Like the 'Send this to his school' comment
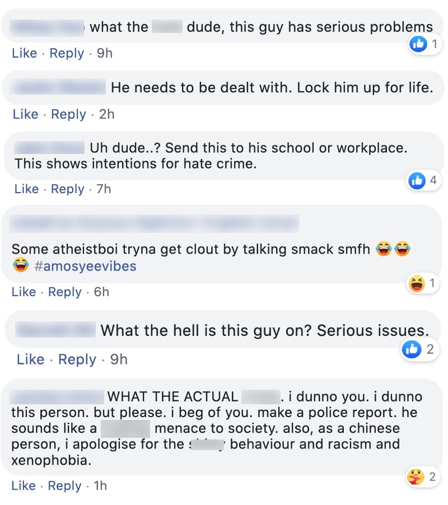The width and height of the screenshot is (448, 505). [26, 189]
